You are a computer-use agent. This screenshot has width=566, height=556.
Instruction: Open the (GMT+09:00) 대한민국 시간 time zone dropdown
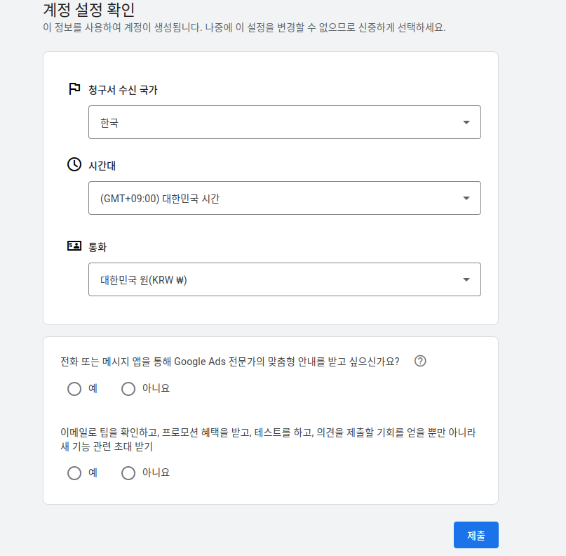(x=285, y=198)
